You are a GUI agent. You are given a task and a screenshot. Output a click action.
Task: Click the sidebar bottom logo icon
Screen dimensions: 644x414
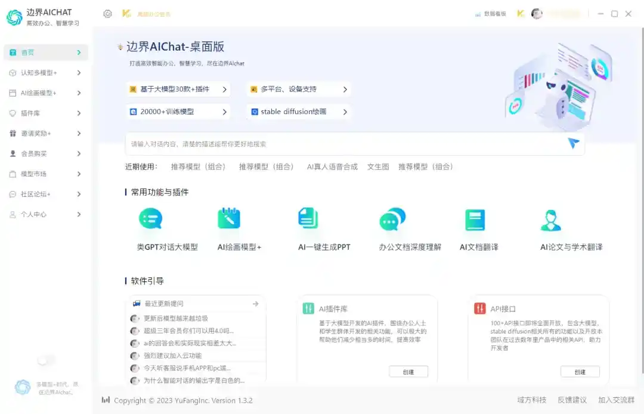pyautogui.click(x=22, y=387)
